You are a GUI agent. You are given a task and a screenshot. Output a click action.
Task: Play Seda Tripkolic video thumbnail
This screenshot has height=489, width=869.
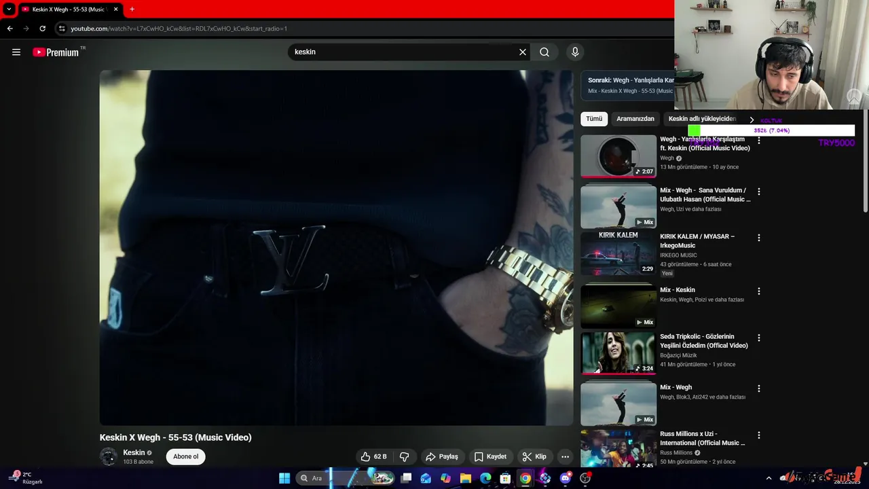coord(618,353)
